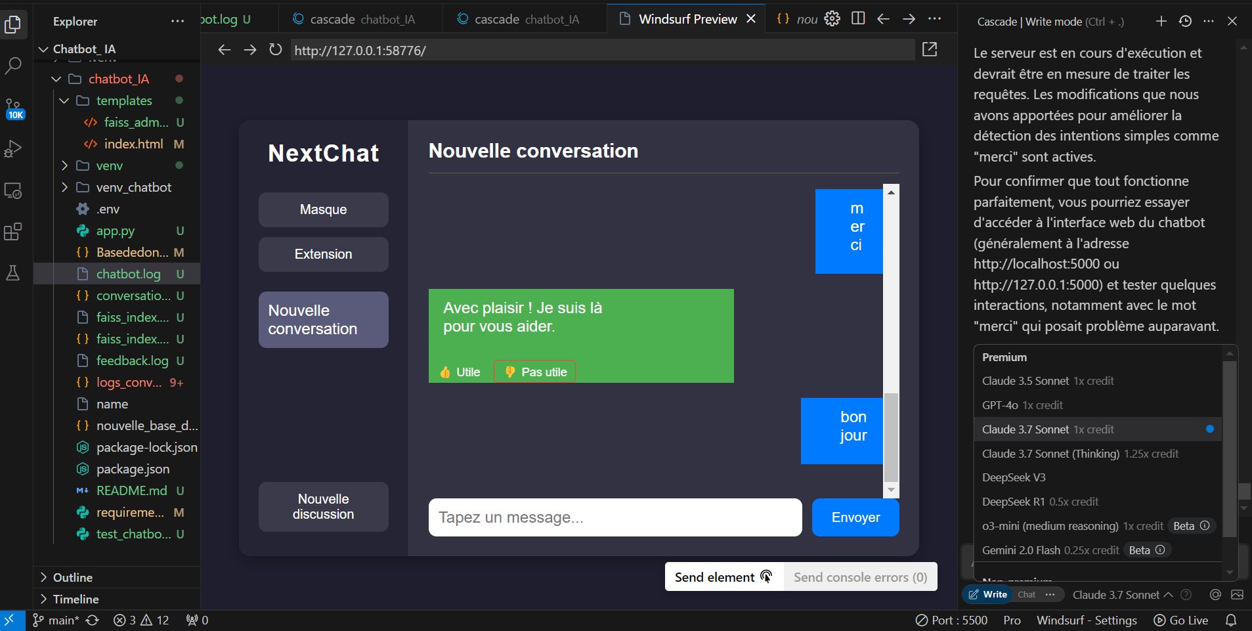Open Explorer more actions menu
This screenshot has height=631, width=1252.
tap(177, 22)
